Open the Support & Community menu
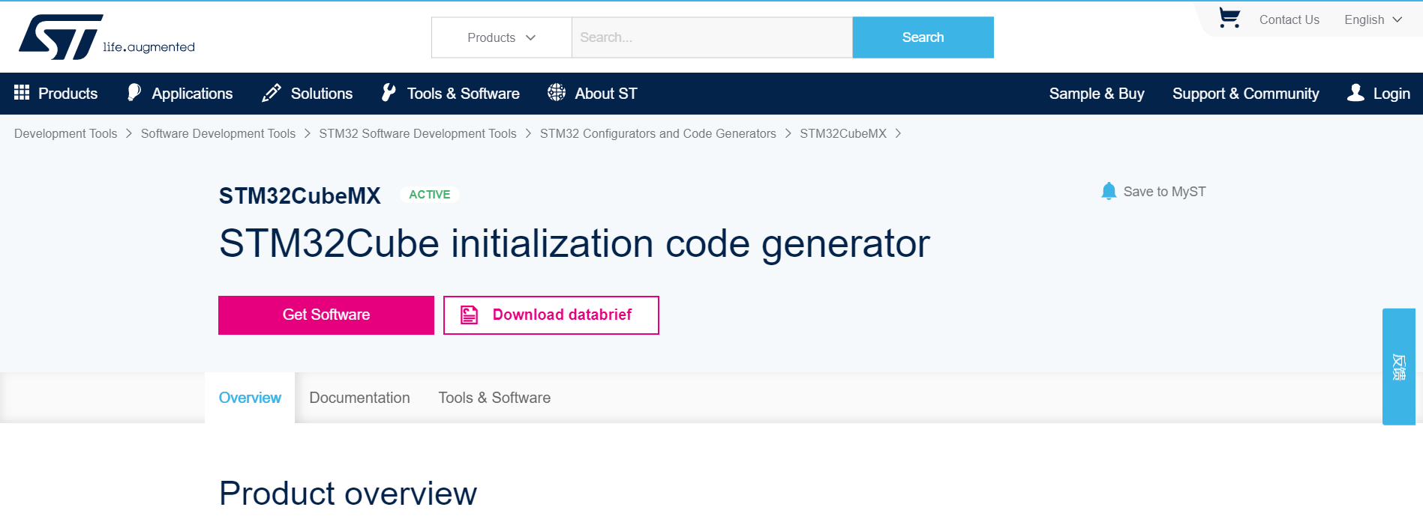The height and width of the screenshot is (525, 1423). coord(1246,94)
